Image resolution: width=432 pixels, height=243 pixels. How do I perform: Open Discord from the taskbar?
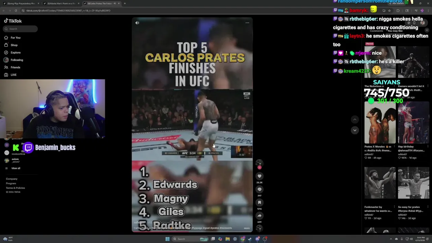(258, 239)
